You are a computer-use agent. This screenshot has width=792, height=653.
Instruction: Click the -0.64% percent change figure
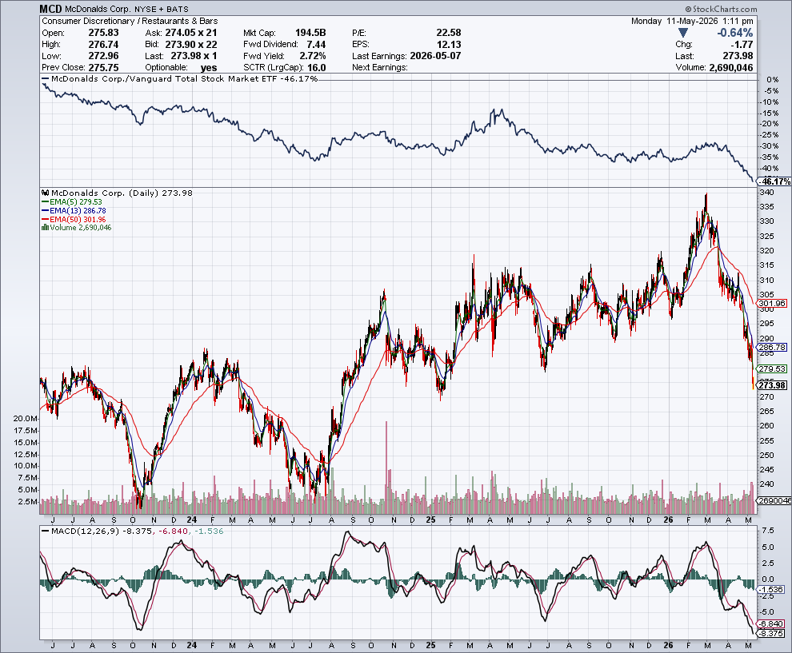(735, 33)
